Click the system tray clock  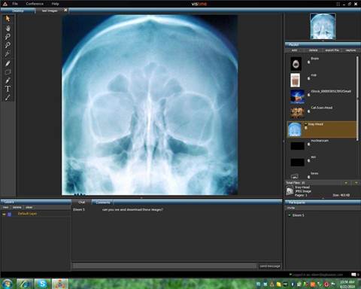click(x=347, y=284)
